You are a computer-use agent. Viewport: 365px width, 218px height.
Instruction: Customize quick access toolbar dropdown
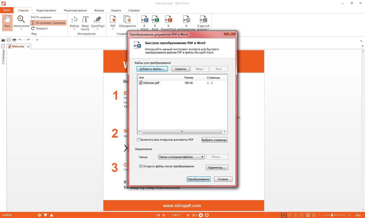[x=37, y=40]
